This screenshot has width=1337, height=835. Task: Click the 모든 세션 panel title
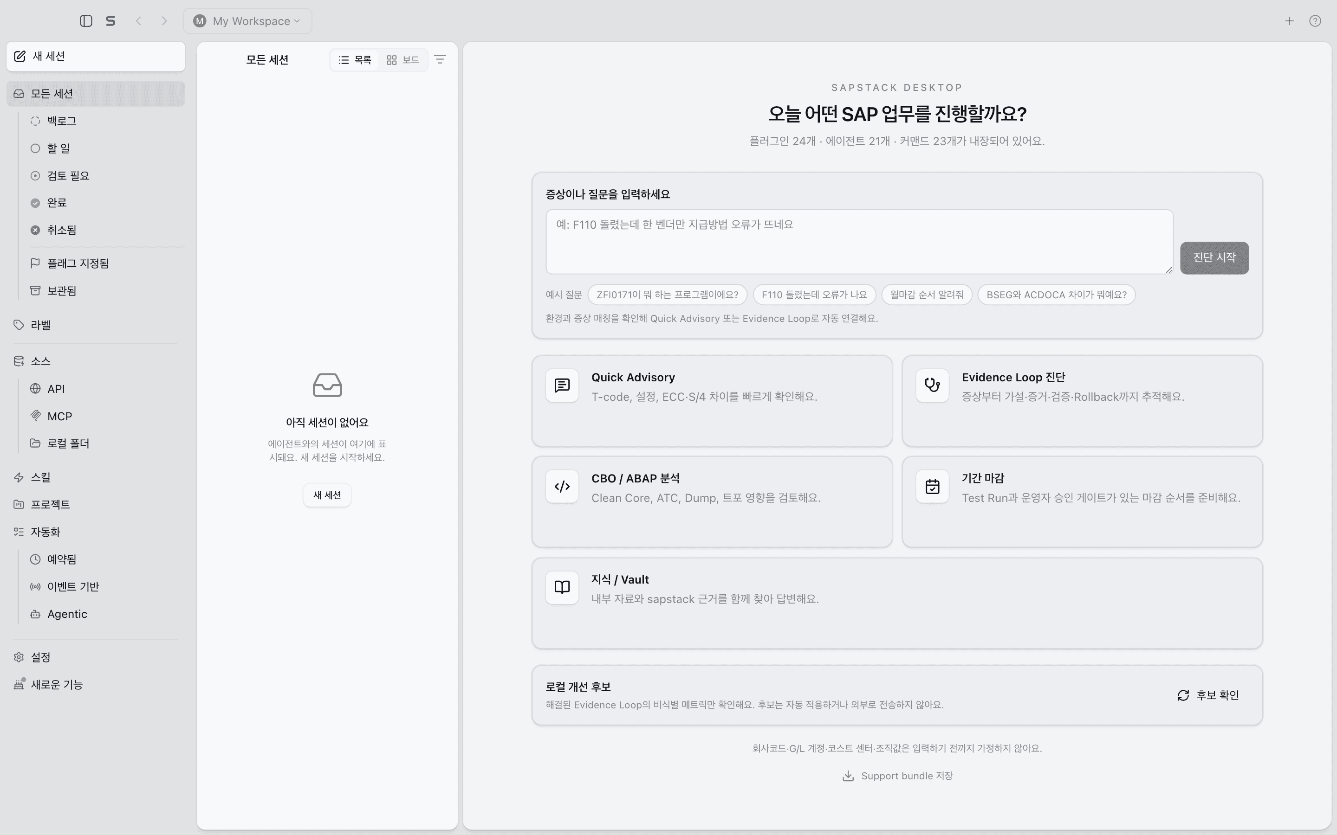267,60
